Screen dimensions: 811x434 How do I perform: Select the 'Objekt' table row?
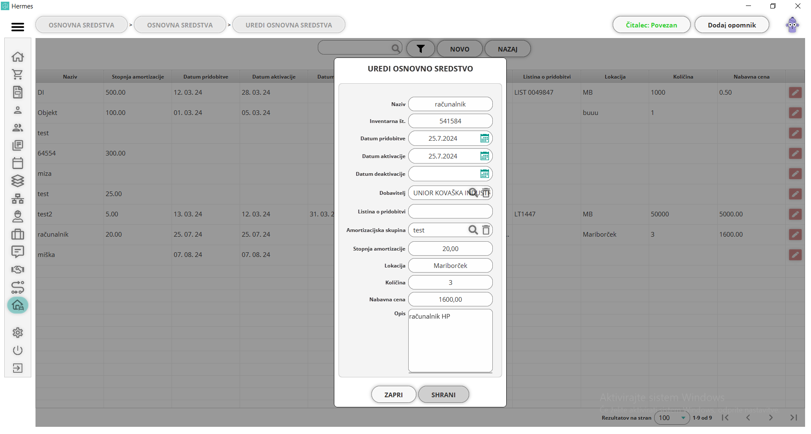point(420,113)
